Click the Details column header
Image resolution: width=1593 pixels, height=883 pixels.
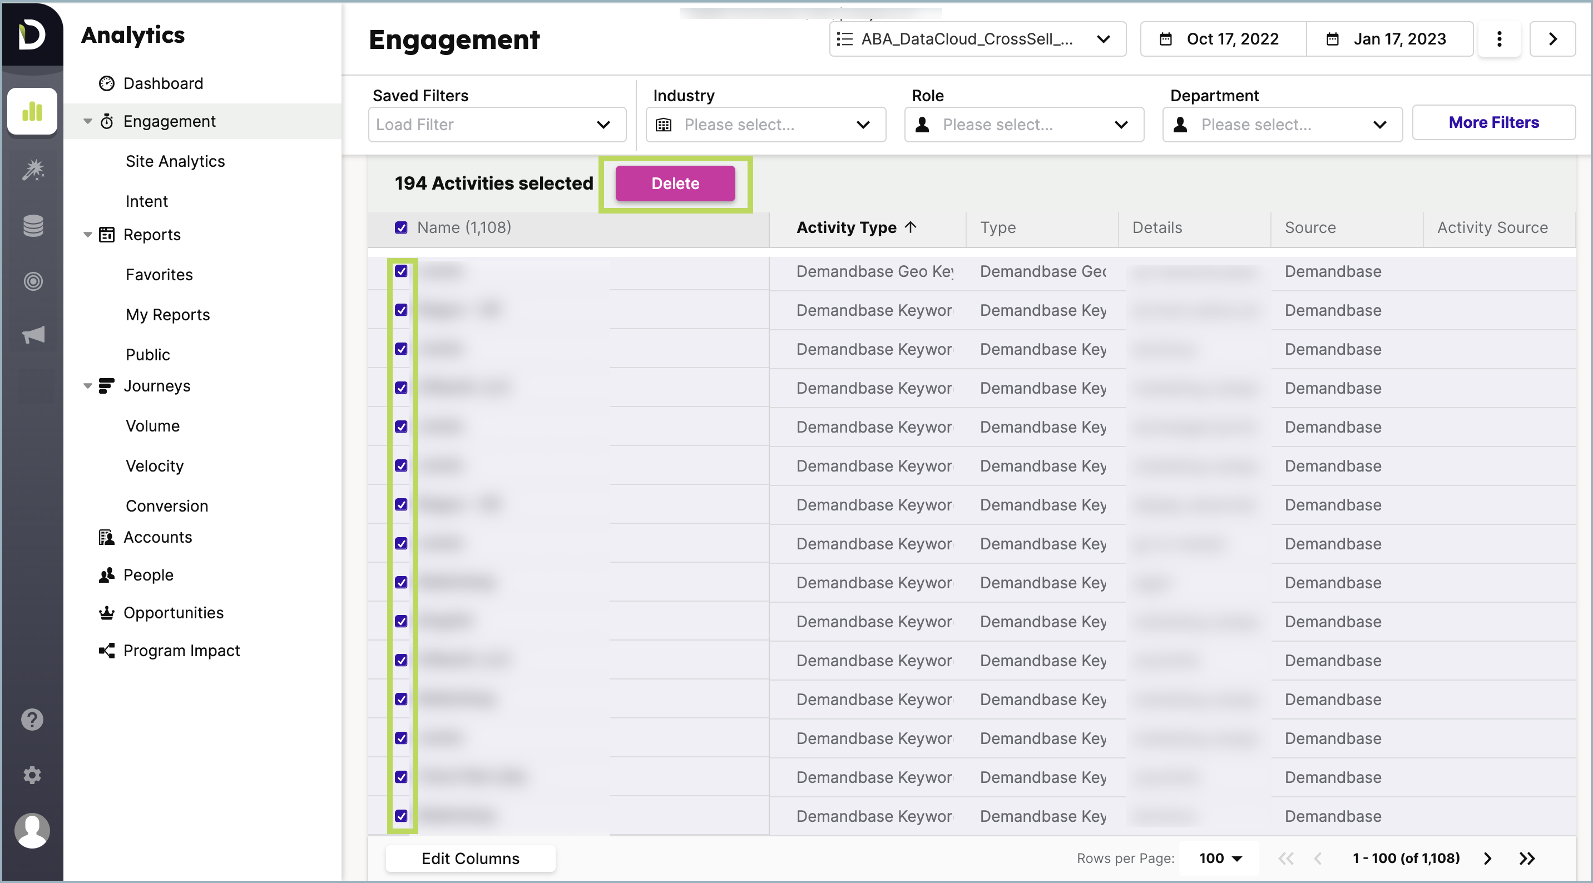pos(1157,227)
